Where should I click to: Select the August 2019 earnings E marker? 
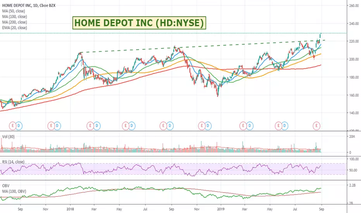316,126
